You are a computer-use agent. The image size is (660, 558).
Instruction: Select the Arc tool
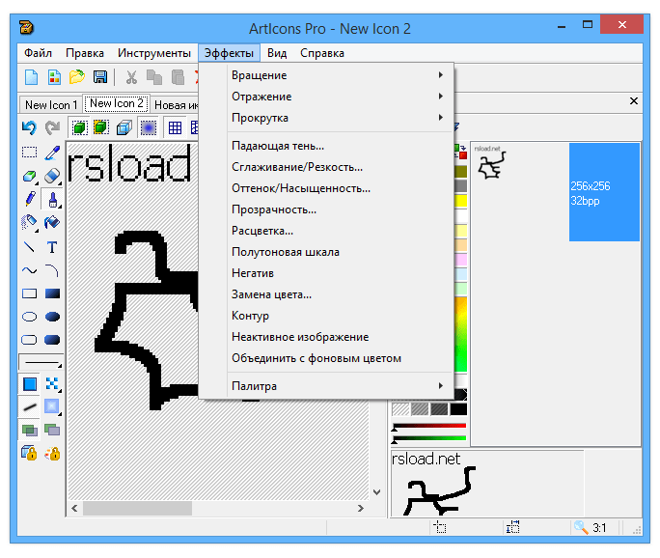(52, 270)
